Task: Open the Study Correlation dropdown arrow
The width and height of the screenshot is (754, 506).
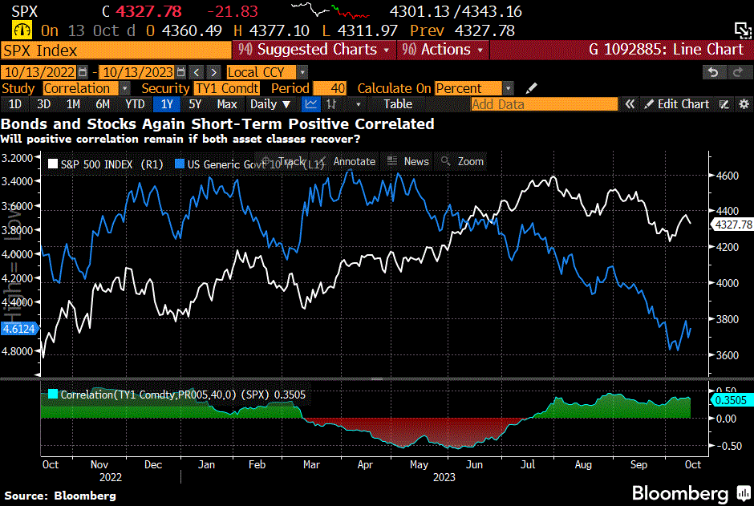Action: [124, 88]
